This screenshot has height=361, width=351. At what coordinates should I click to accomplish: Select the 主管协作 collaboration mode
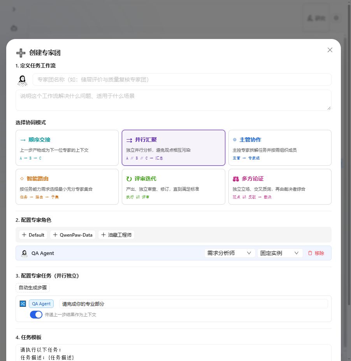pyautogui.click(x=280, y=148)
